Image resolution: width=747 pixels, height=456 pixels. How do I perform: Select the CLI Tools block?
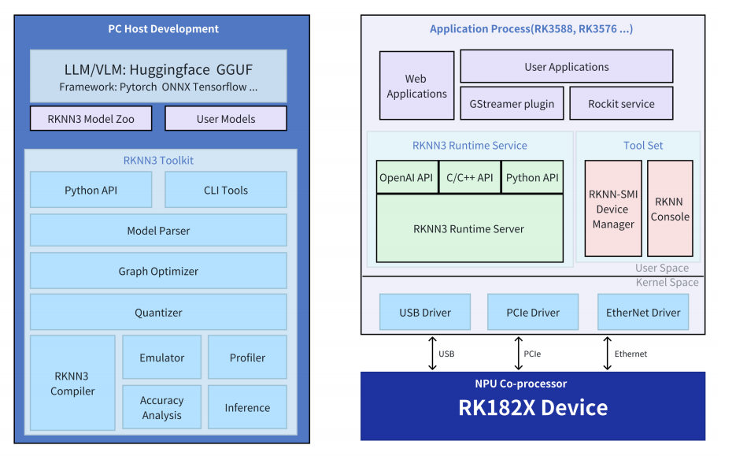pos(226,190)
